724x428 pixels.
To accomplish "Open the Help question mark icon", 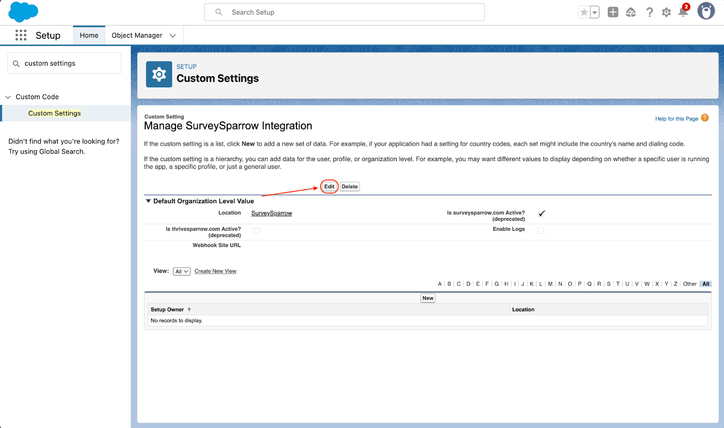I will pos(649,12).
